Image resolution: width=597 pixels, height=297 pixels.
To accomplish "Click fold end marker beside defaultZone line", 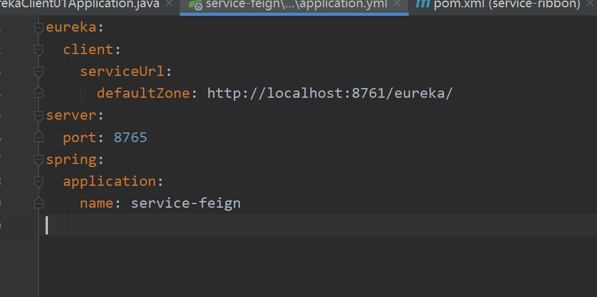I will pos(39,93).
